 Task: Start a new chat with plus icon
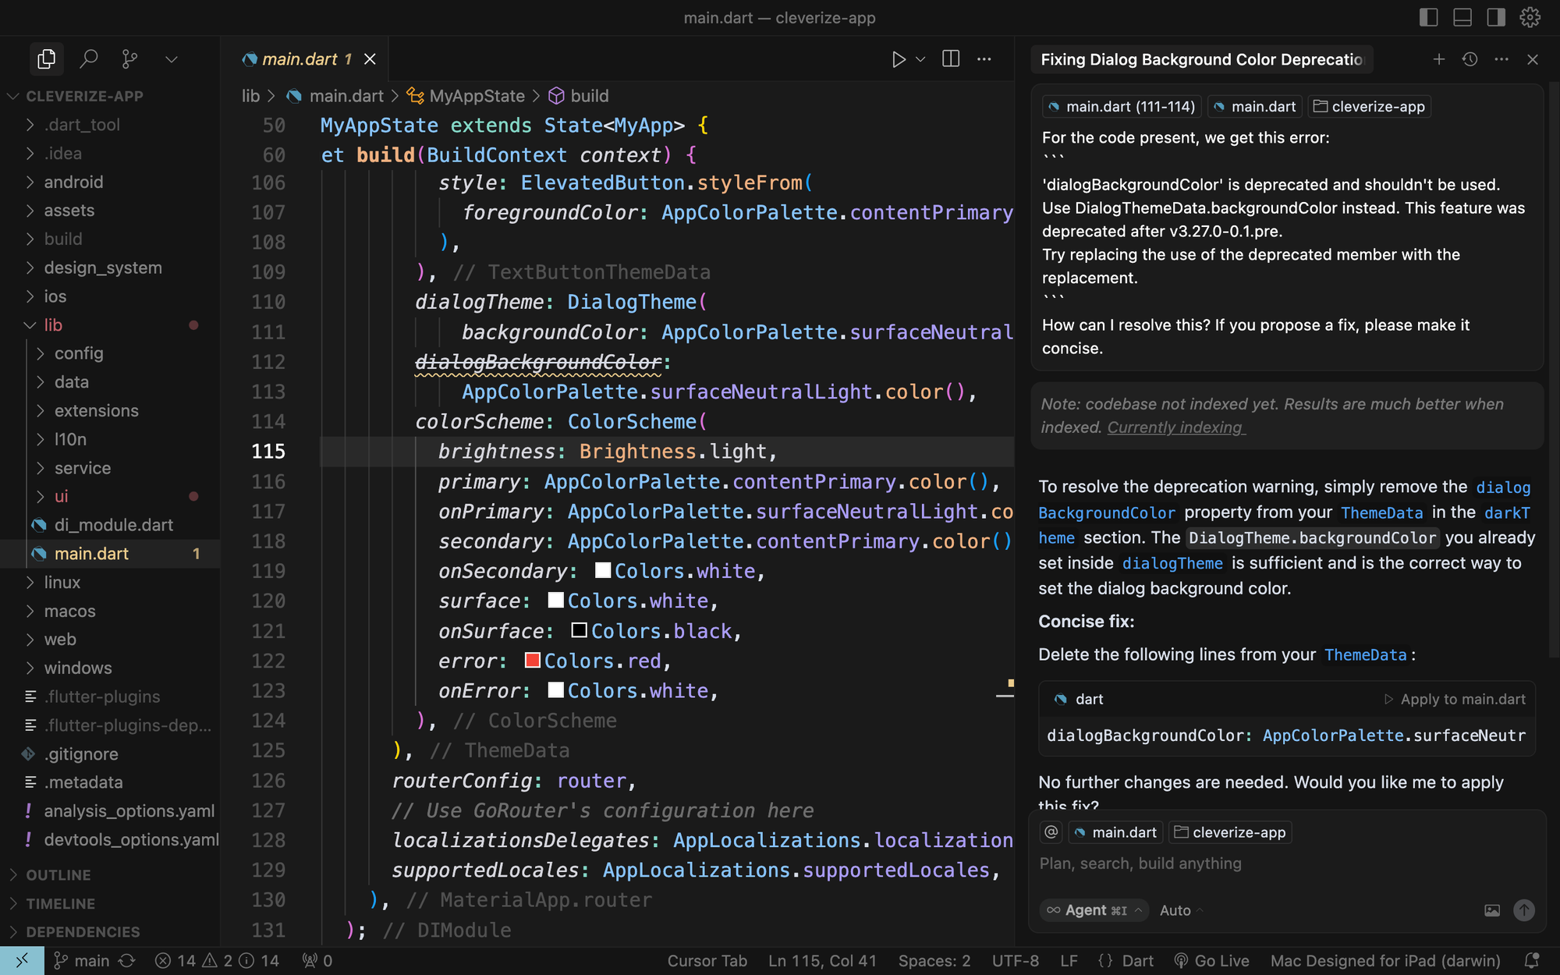point(1439,59)
